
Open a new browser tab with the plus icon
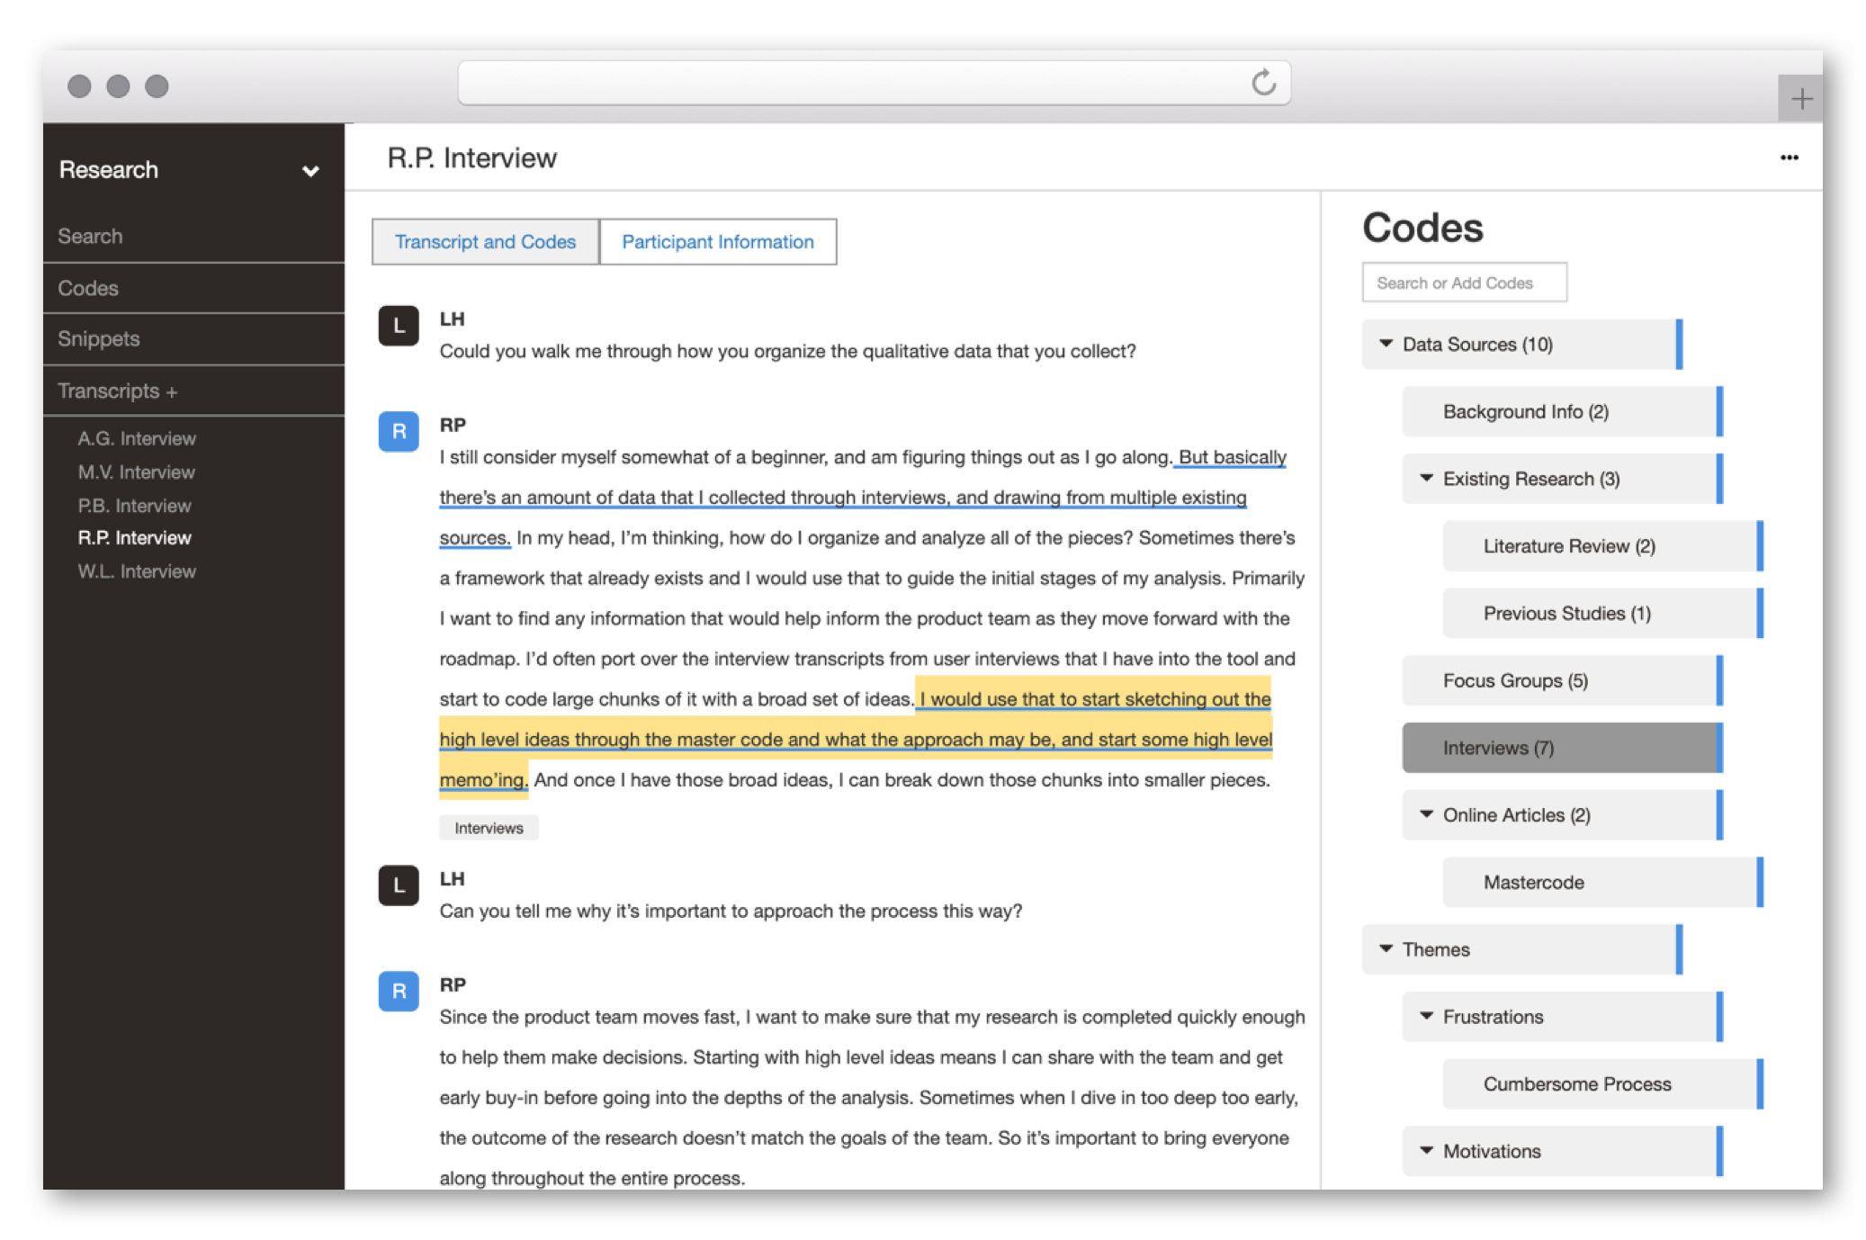1802,99
